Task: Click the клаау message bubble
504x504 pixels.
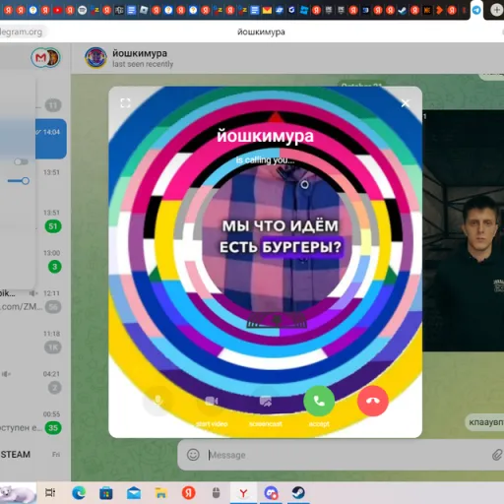Action: coord(484,422)
